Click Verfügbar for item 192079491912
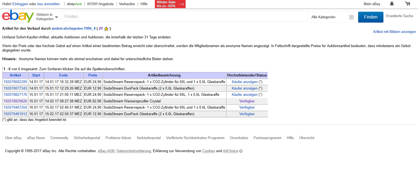 pyautogui.click(x=247, y=114)
